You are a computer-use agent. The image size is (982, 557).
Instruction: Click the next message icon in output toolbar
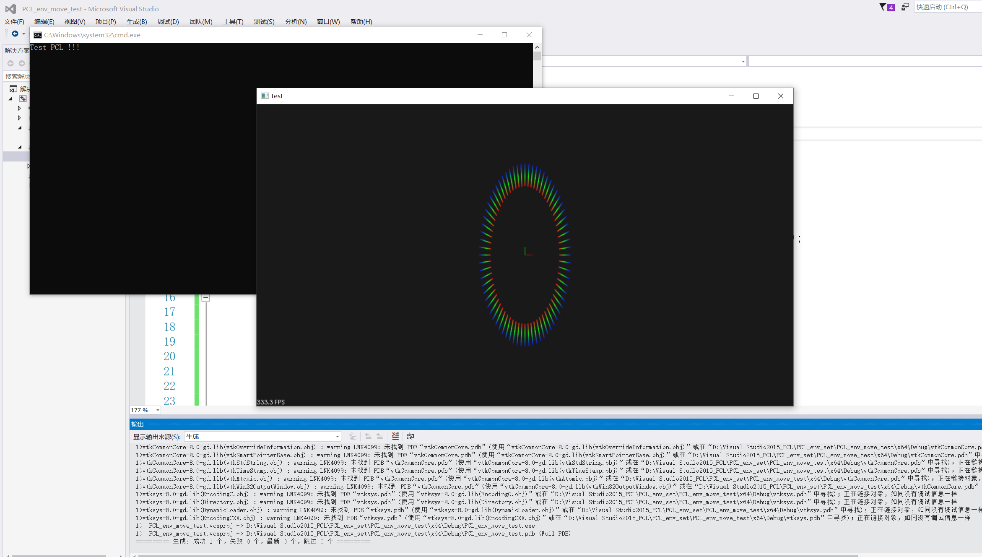coord(380,436)
